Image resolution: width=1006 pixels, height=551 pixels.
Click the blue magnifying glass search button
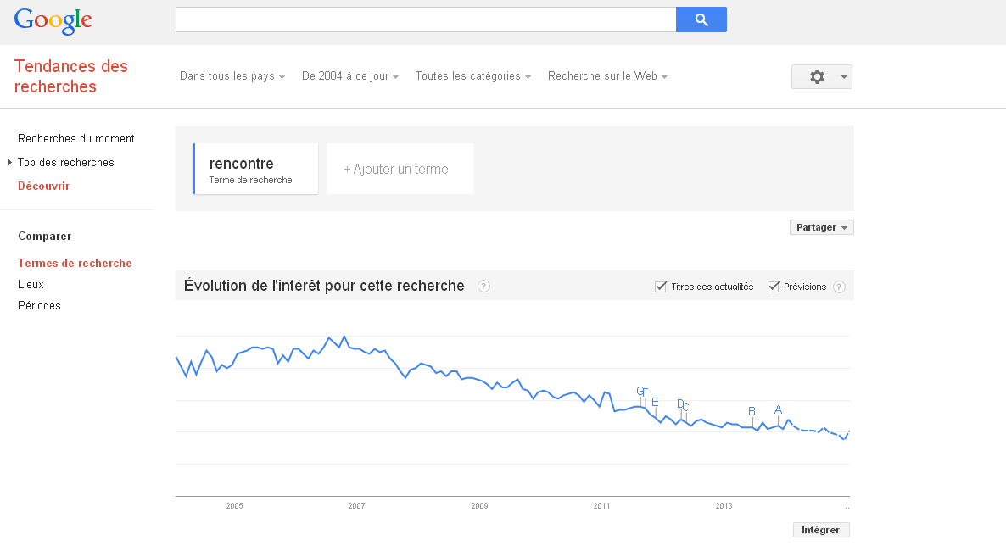point(701,19)
